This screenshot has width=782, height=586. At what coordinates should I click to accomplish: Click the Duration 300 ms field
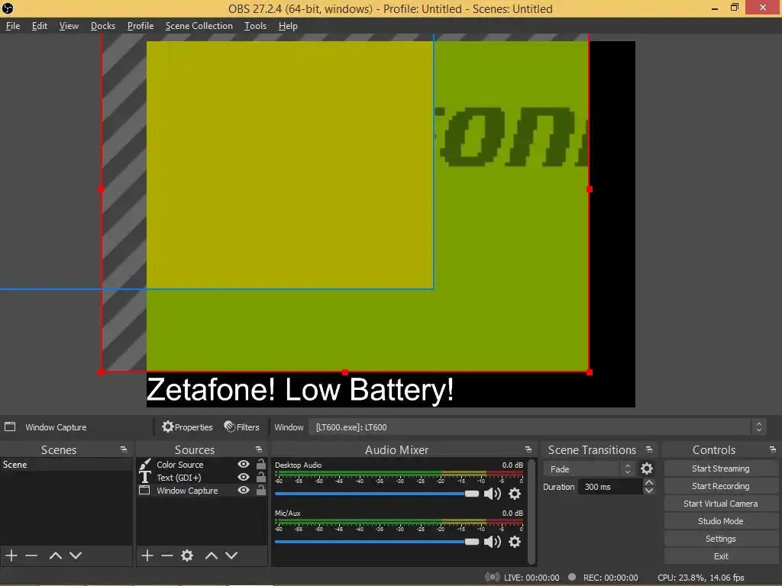tap(610, 487)
